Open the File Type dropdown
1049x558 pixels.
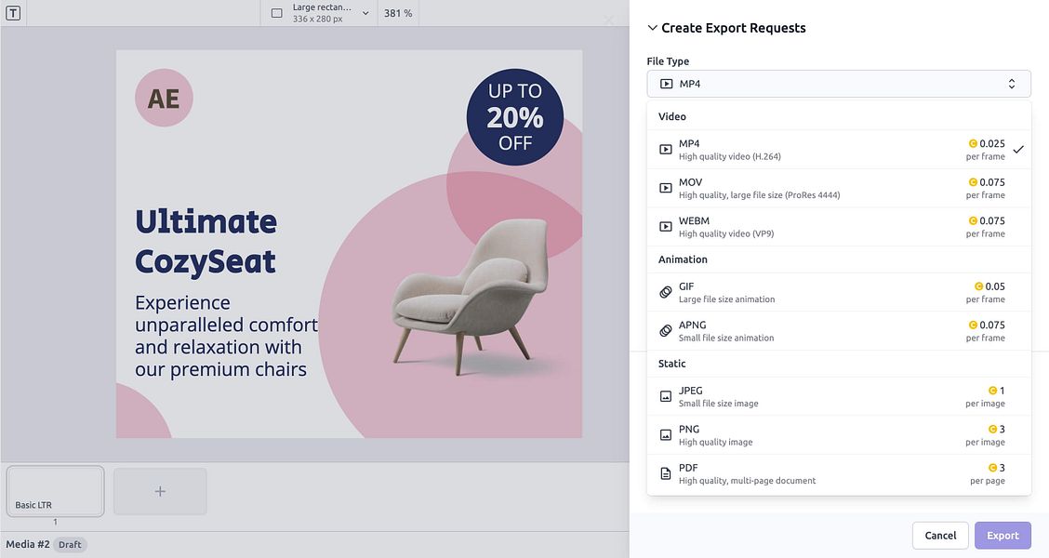pos(838,84)
